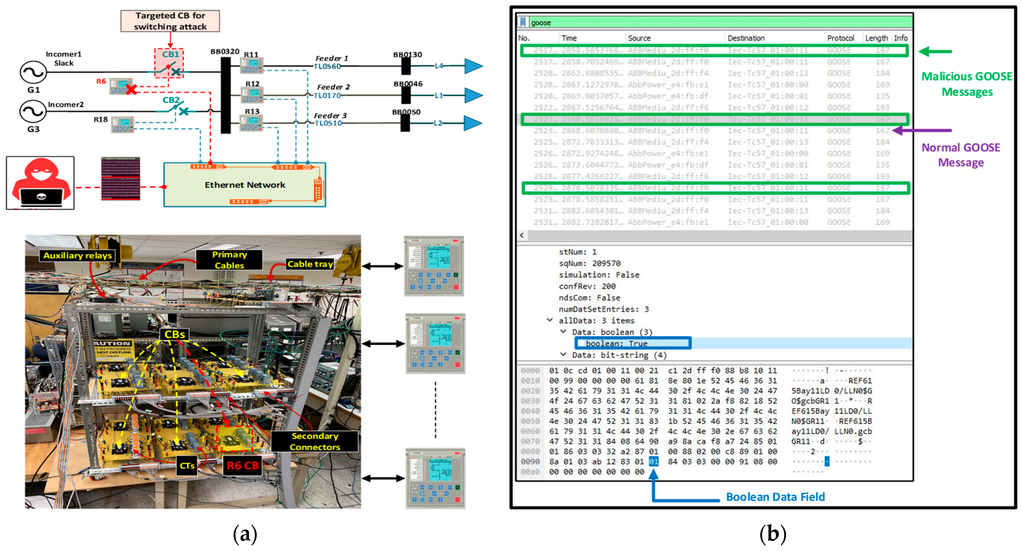Click highlighted 01 byte in hex dump
The width and height of the screenshot is (1022, 551).
coord(654,461)
